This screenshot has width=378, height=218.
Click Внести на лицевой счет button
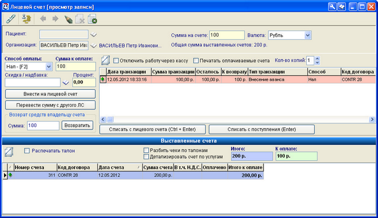50,94
